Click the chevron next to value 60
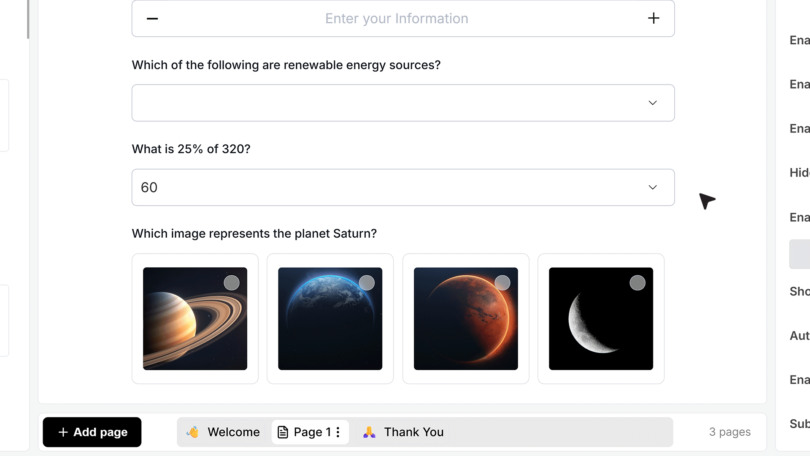Viewport: 810px width, 456px height. (653, 187)
